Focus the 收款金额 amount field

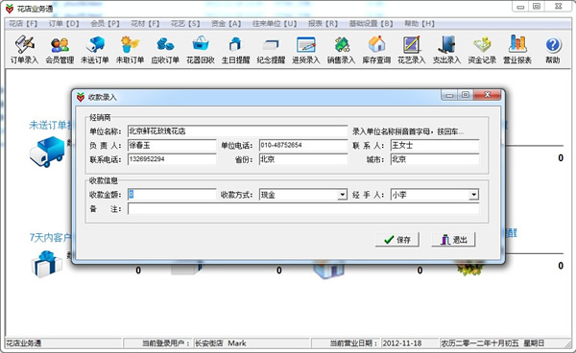[172, 195]
